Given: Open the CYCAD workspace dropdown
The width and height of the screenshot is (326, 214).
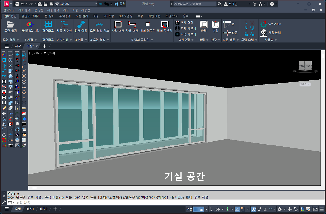Looking at the screenshot, I should pyautogui.click(x=96, y=4).
